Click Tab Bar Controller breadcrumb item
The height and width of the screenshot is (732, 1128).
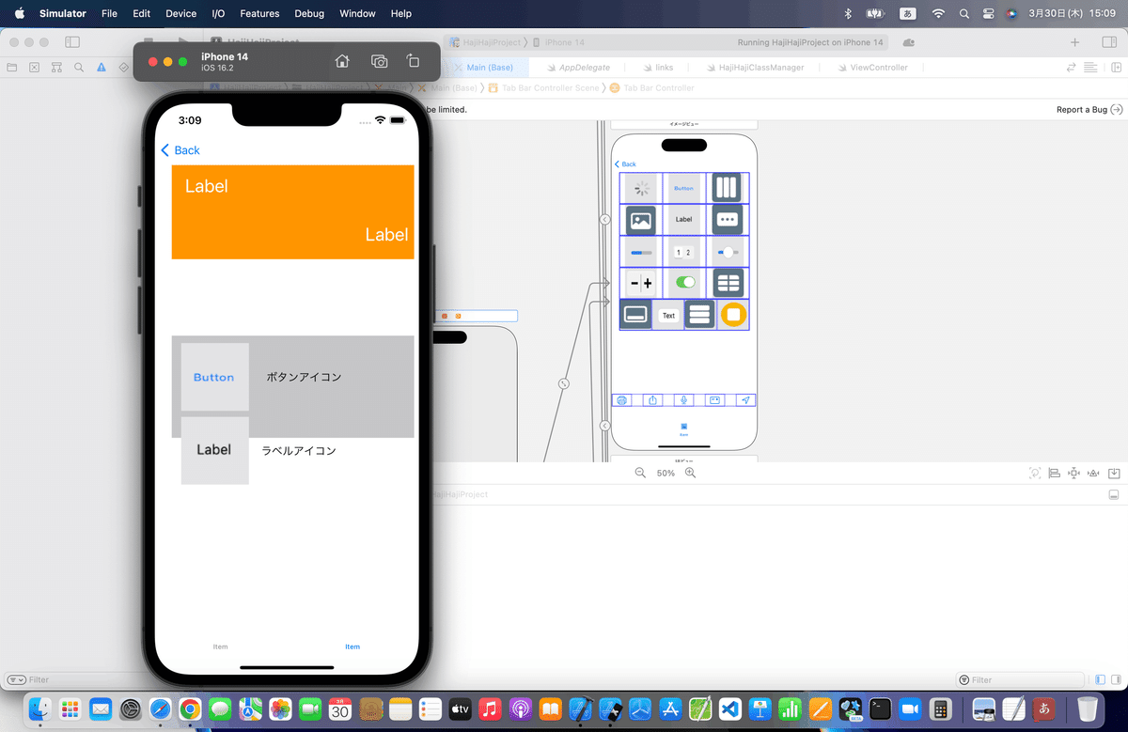coord(651,88)
